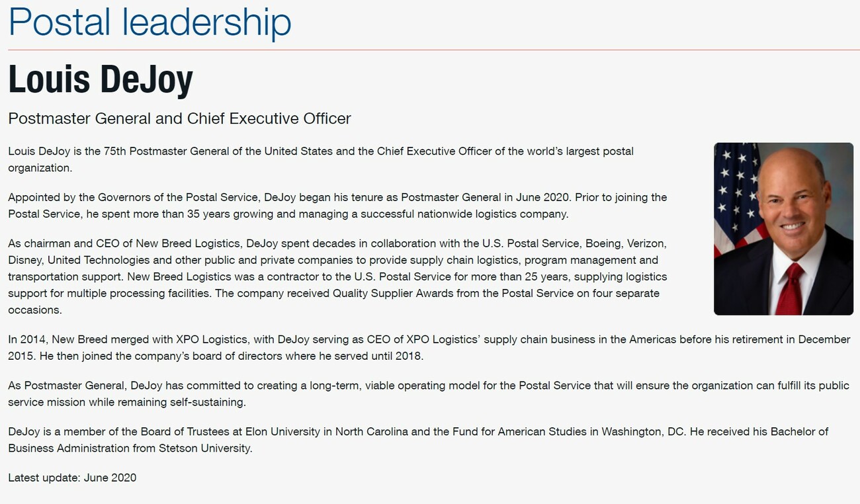
Task: Click the Postal leadership page heading
Action: (x=150, y=22)
